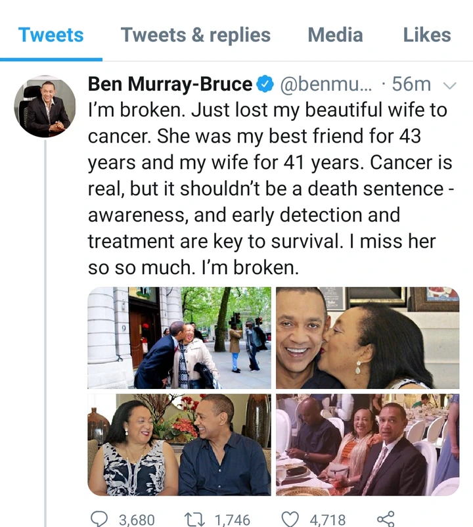Click the reply speech bubble icon
The image size is (473, 527).
(x=99, y=519)
